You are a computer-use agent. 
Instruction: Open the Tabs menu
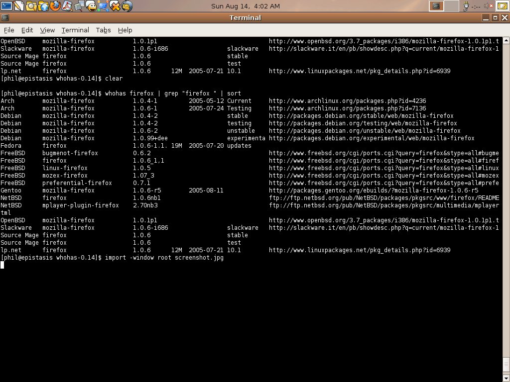point(104,30)
